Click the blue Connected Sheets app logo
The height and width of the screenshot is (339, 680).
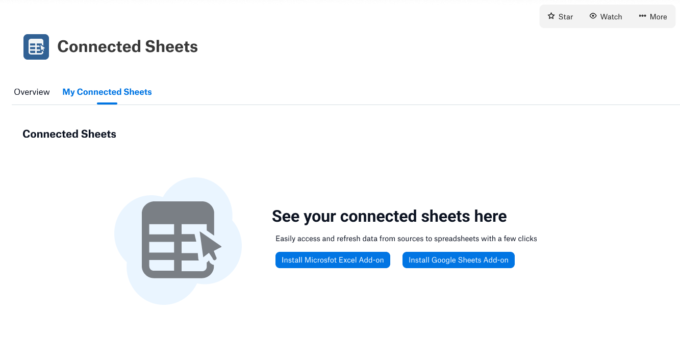click(x=36, y=47)
